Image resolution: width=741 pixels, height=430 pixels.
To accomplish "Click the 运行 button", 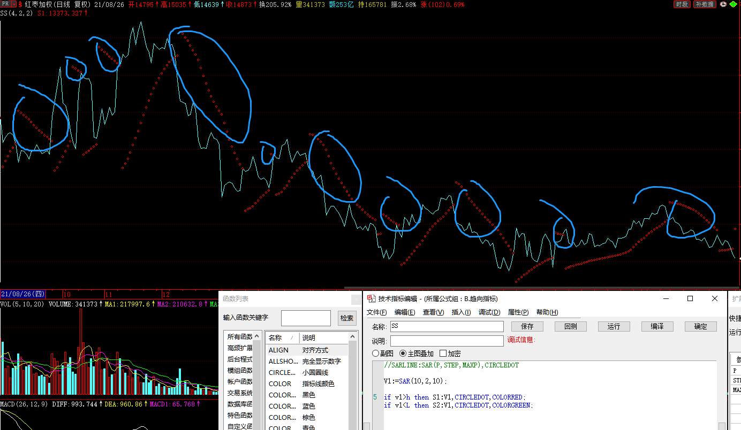I will tap(614, 326).
